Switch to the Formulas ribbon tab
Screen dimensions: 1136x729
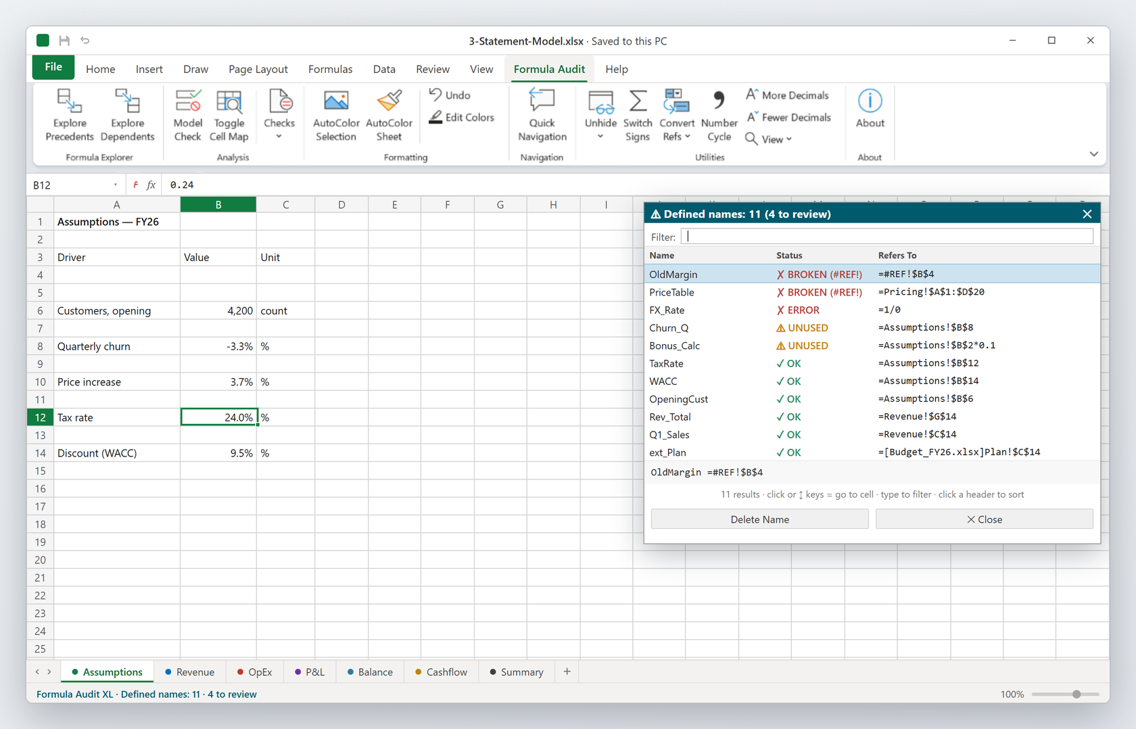pos(330,69)
